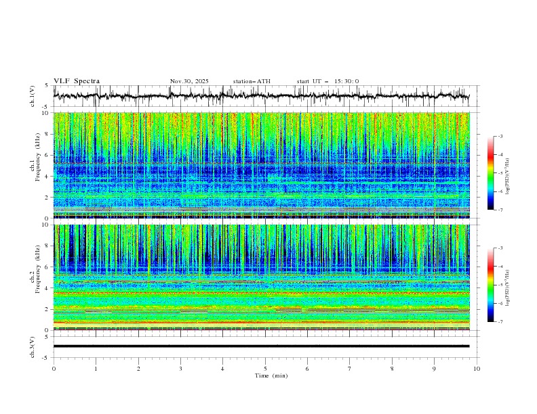Click the flat black ch.3 voltage trace
Viewport: 537px width, 414px height.
[x=261, y=346]
